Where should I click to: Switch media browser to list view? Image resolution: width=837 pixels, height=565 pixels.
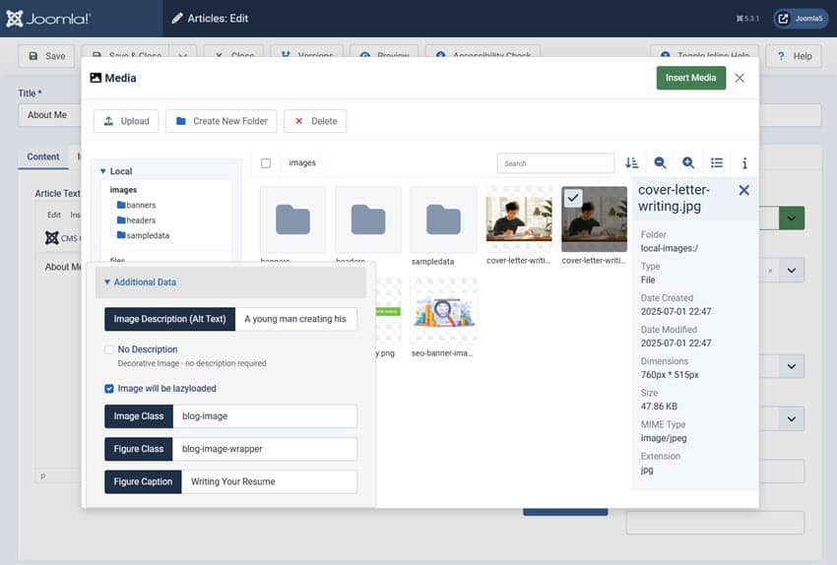point(717,163)
